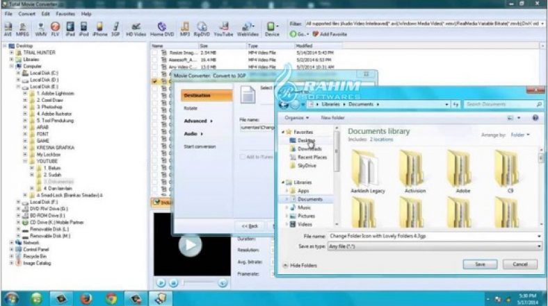Open Audio section in converter wizard
The height and width of the screenshot is (306, 548).
click(x=193, y=134)
